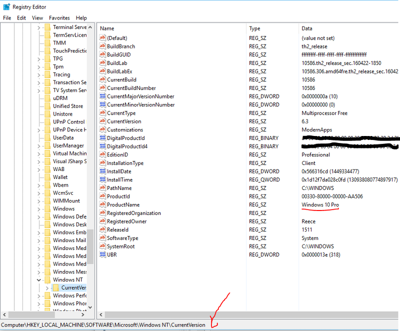Expand the UserManager tree node
The image size is (400, 331).
click(39, 146)
